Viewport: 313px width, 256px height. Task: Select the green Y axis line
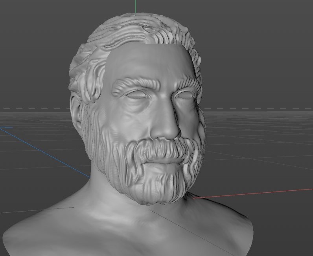(136, 6)
